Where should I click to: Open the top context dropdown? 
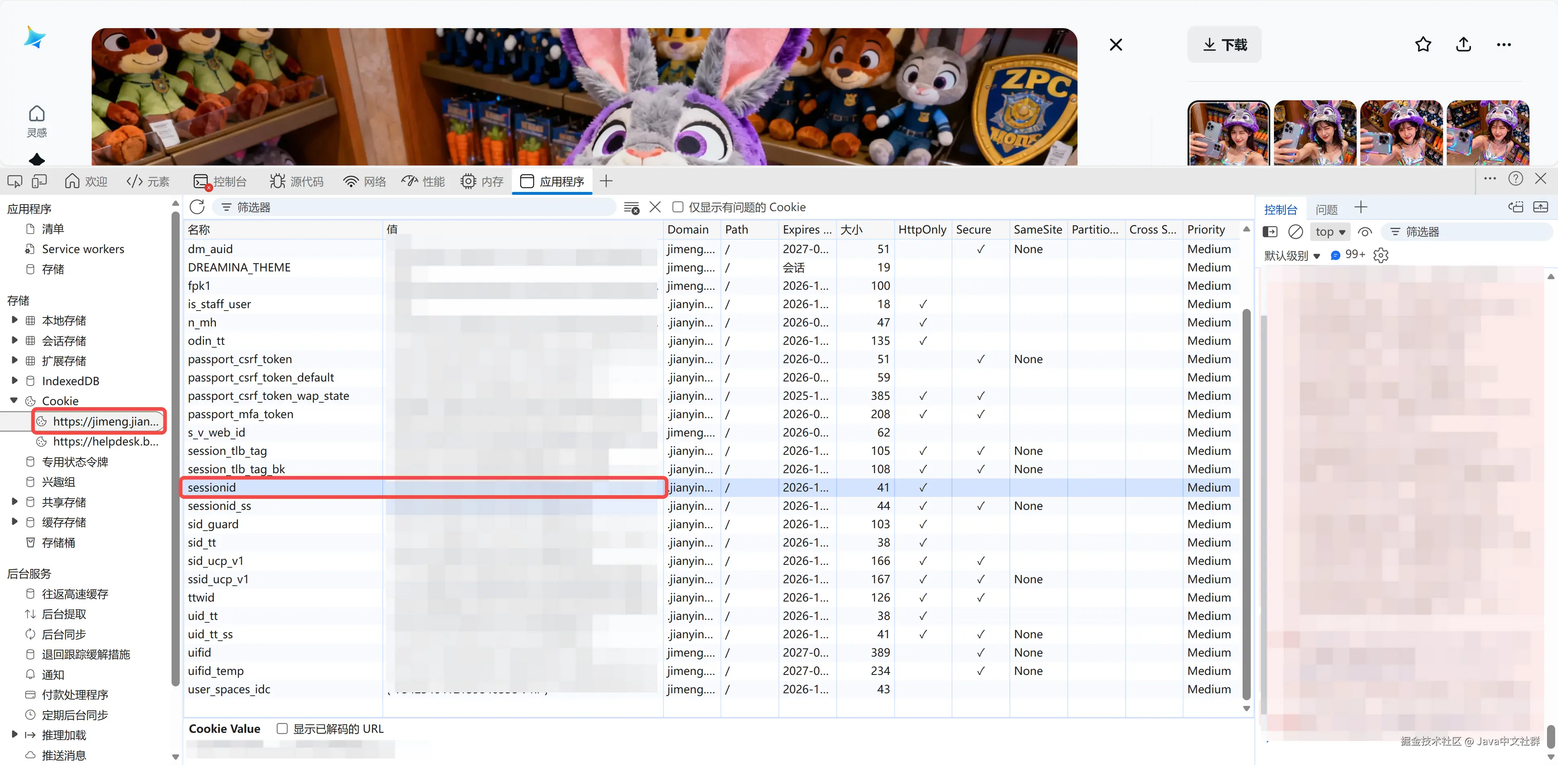(1330, 231)
